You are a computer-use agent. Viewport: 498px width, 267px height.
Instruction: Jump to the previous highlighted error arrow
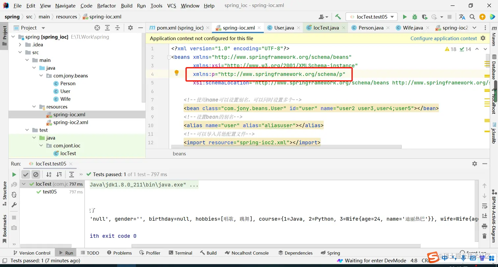tap(477, 49)
